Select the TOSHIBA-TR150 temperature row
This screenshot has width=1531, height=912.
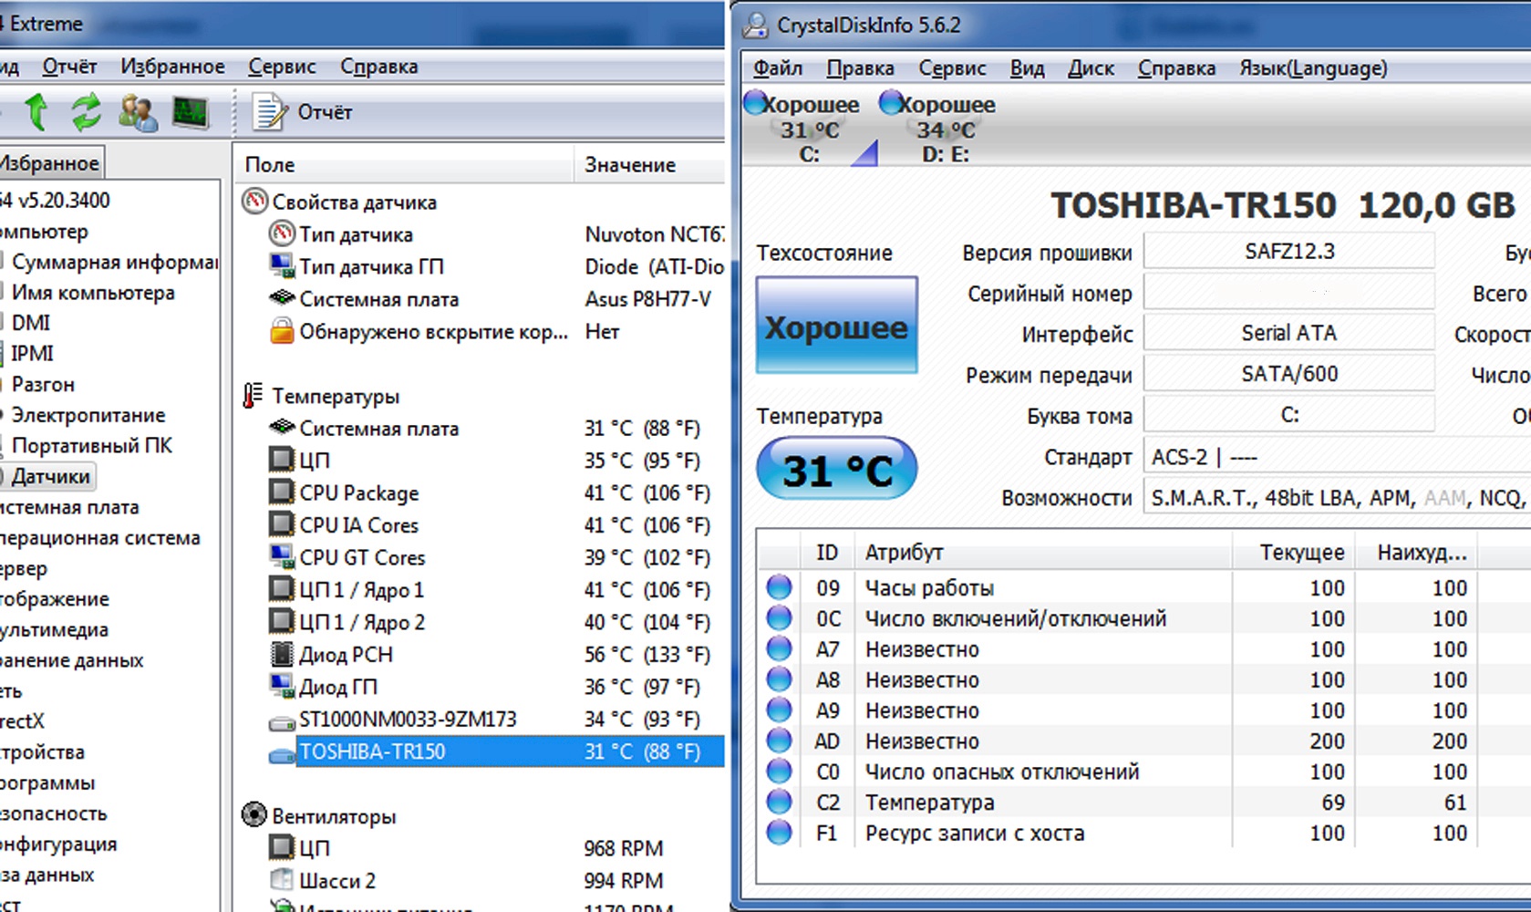pyautogui.click(x=510, y=751)
